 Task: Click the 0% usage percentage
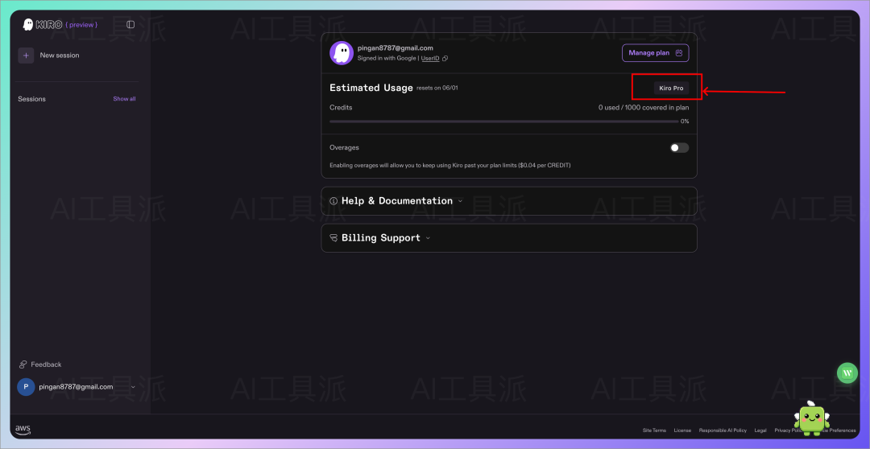685,122
